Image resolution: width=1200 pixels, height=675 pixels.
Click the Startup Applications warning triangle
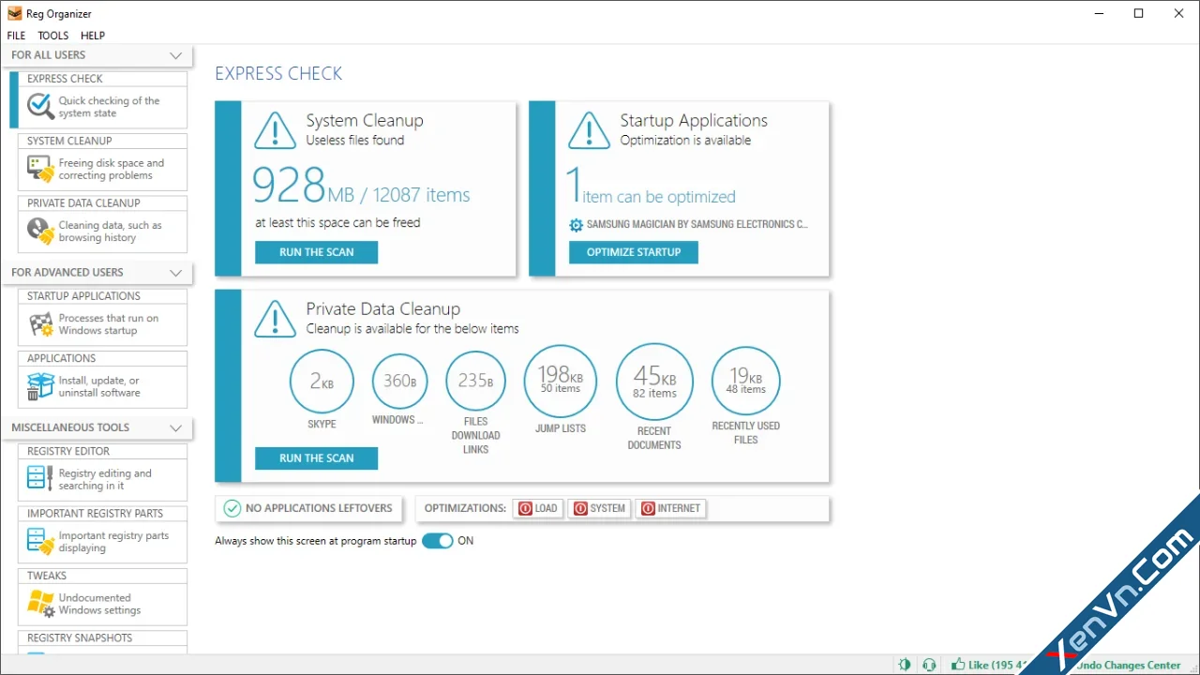[589, 130]
